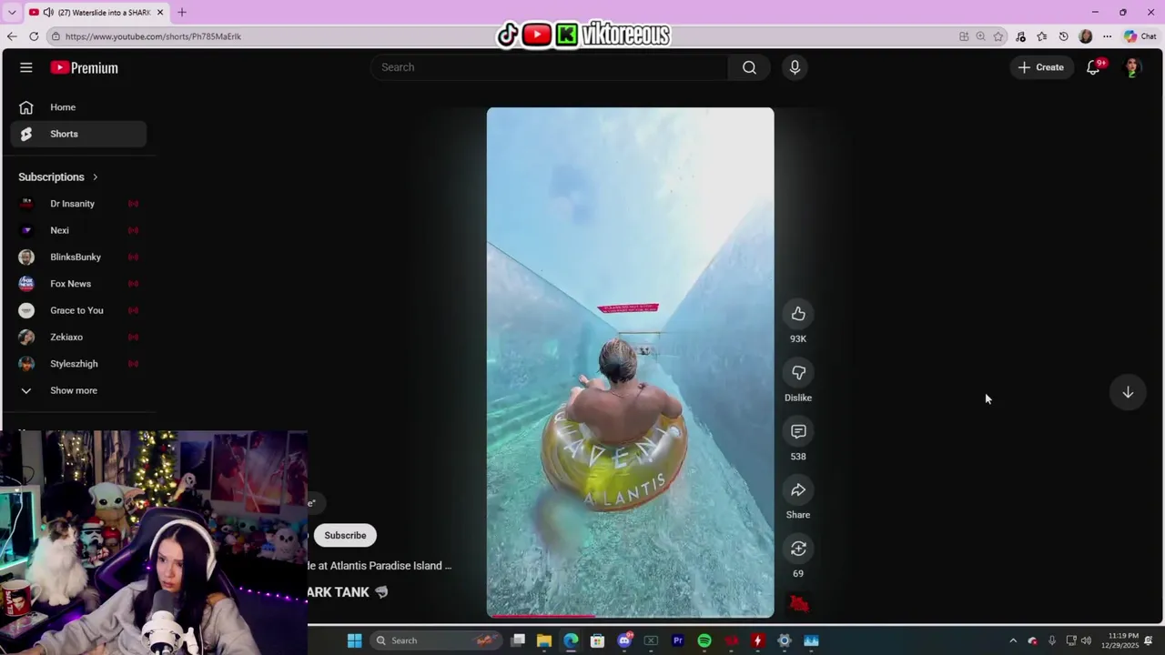Open the Zekiaxo subscription

pos(78,338)
